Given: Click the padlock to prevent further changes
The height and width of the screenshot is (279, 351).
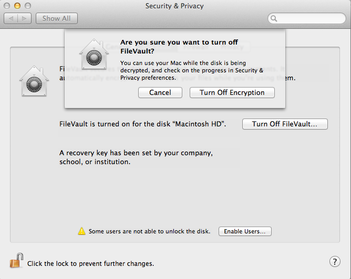Looking at the screenshot, I should [x=16, y=261].
